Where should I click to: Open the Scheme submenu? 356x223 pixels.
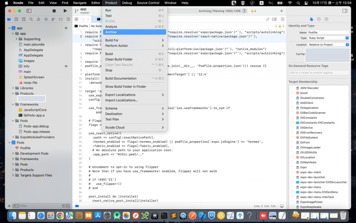[x=135, y=108]
